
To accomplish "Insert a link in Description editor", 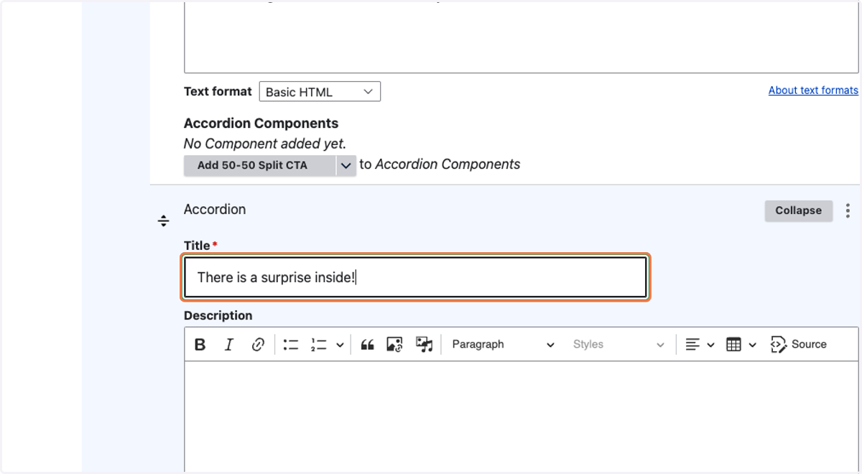I will [258, 345].
